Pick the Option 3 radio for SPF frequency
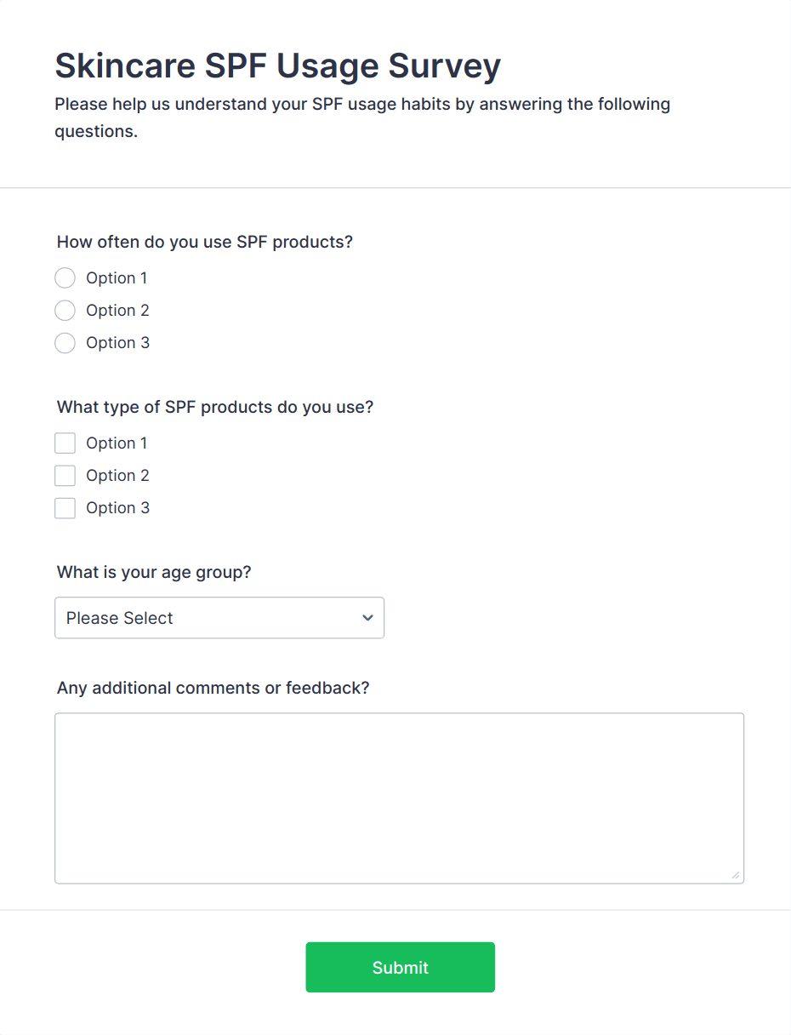This screenshot has height=1035, width=791. click(x=65, y=343)
